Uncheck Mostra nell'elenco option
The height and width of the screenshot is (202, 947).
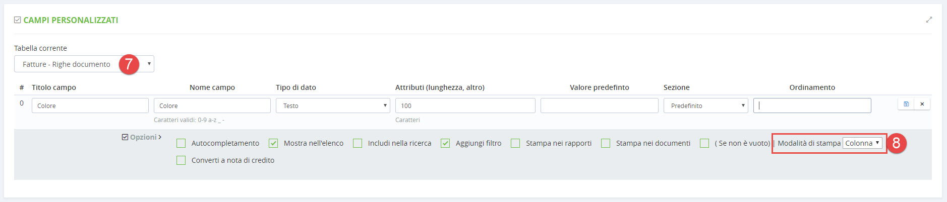(x=273, y=143)
